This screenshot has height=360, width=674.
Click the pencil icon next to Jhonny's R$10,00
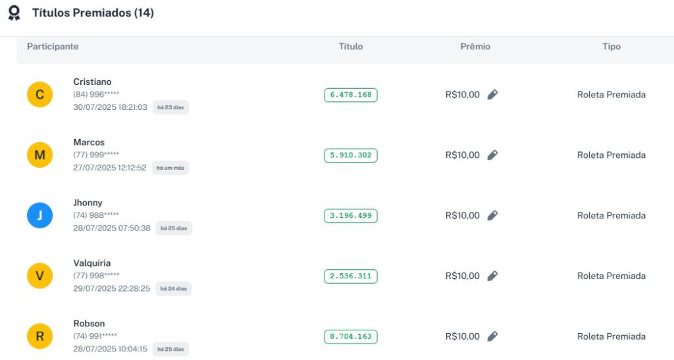(492, 216)
